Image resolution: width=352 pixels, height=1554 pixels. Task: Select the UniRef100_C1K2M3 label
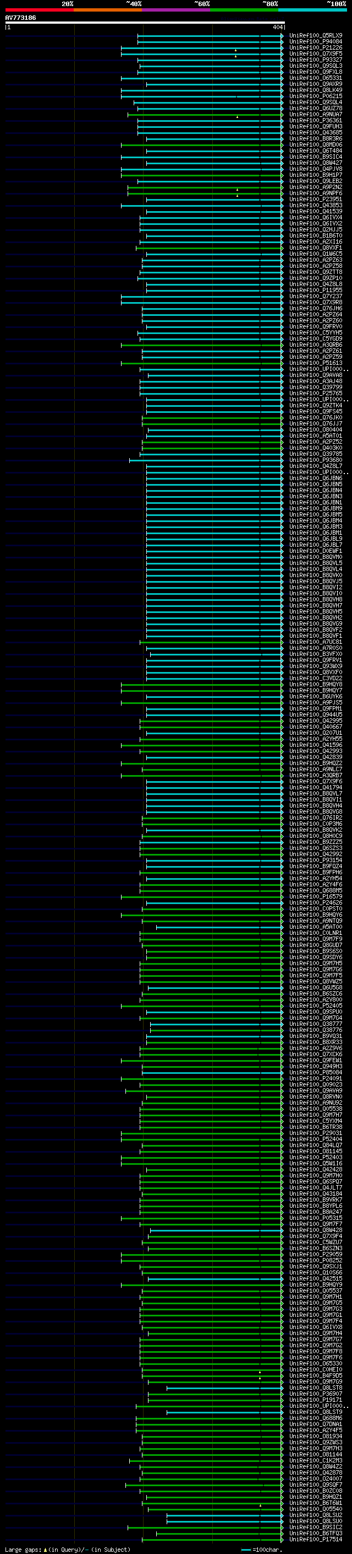point(315,1460)
